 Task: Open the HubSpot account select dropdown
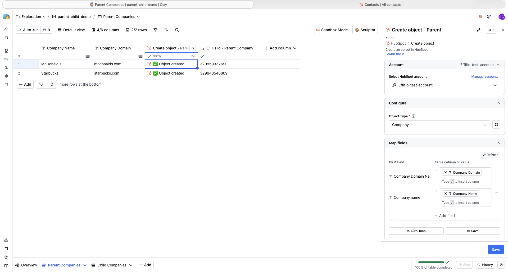click(x=444, y=85)
